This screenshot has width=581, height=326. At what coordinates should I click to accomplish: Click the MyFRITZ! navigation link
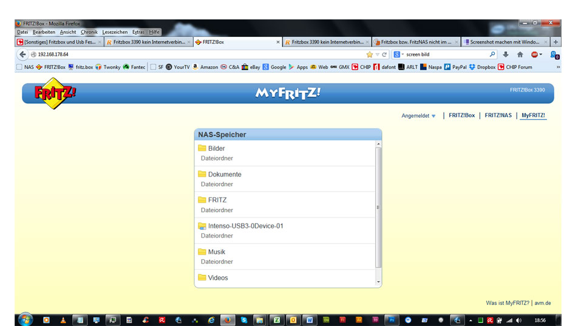(533, 116)
